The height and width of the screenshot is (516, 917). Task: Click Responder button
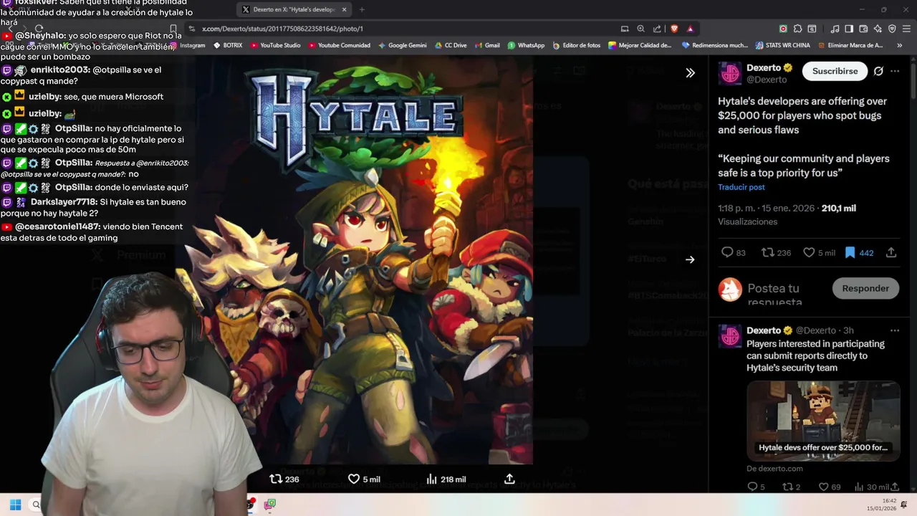click(x=865, y=288)
